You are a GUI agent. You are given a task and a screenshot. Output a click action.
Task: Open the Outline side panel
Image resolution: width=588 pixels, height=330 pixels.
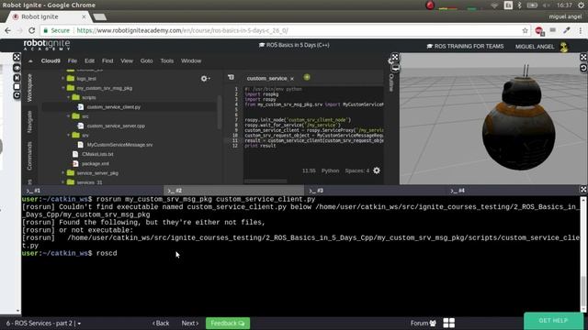point(391,82)
